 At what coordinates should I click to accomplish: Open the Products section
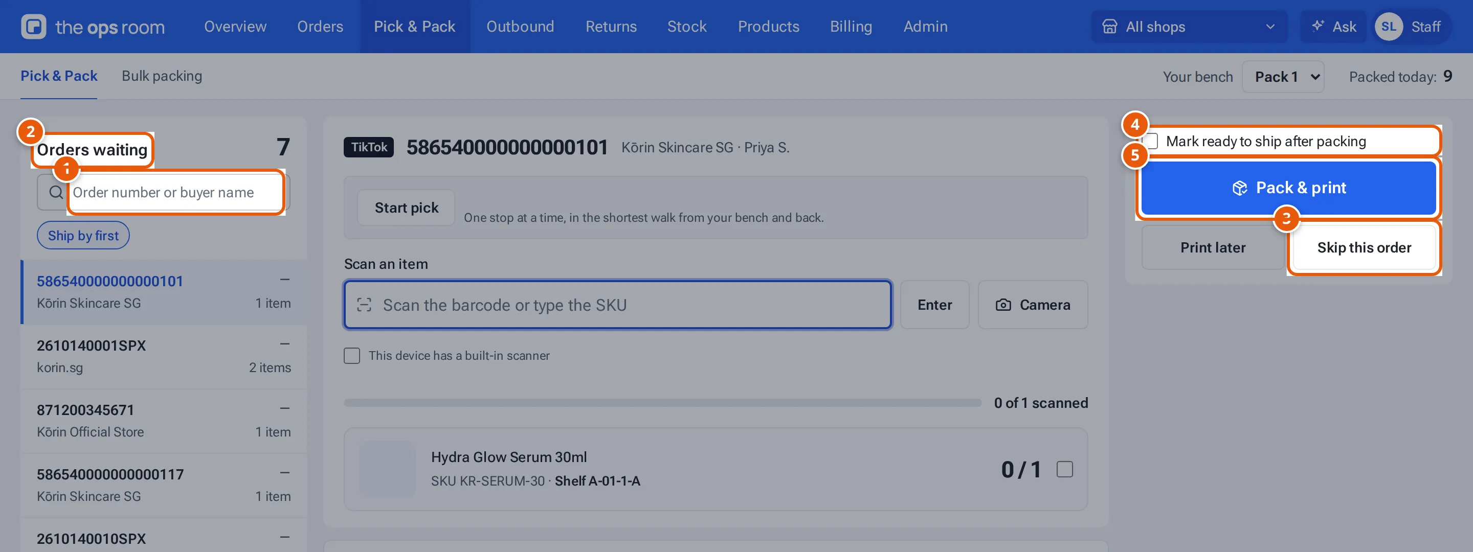pos(768,26)
